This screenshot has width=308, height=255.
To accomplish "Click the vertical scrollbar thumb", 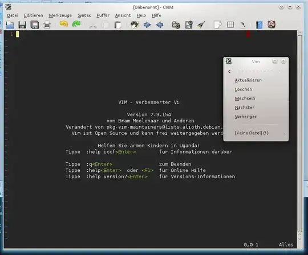I will 299,133.
